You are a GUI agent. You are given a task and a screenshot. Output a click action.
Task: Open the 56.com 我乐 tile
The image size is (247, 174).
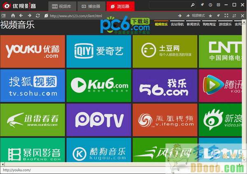[x=165, y=86]
